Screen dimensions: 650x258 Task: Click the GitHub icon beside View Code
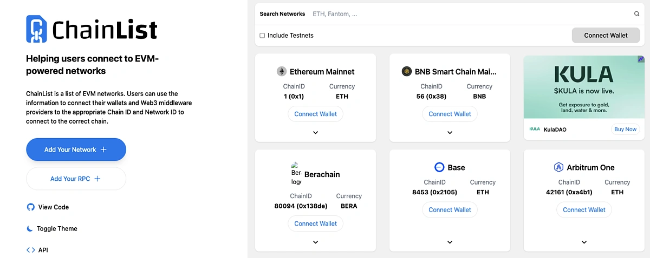pyautogui.click(x=30, y=207)
